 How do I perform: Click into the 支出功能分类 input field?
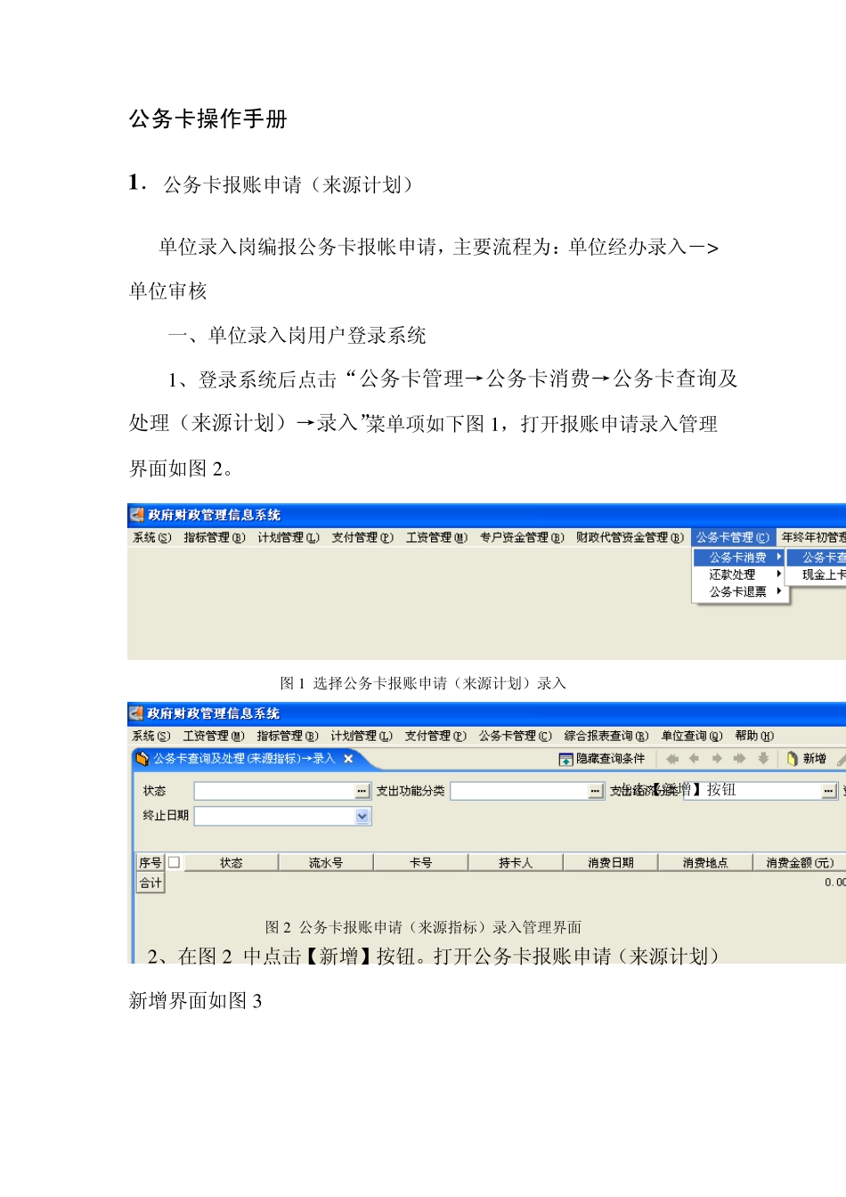(519, 791)
